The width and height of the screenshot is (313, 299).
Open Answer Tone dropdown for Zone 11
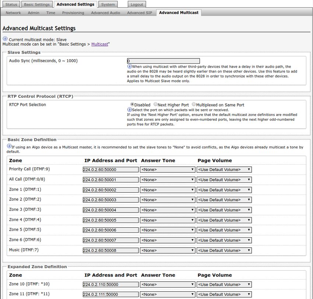pyautogui.click(x=168, y=295)
